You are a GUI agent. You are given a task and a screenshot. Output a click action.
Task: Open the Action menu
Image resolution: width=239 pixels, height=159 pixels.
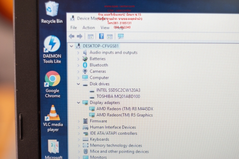click(89, 27)
